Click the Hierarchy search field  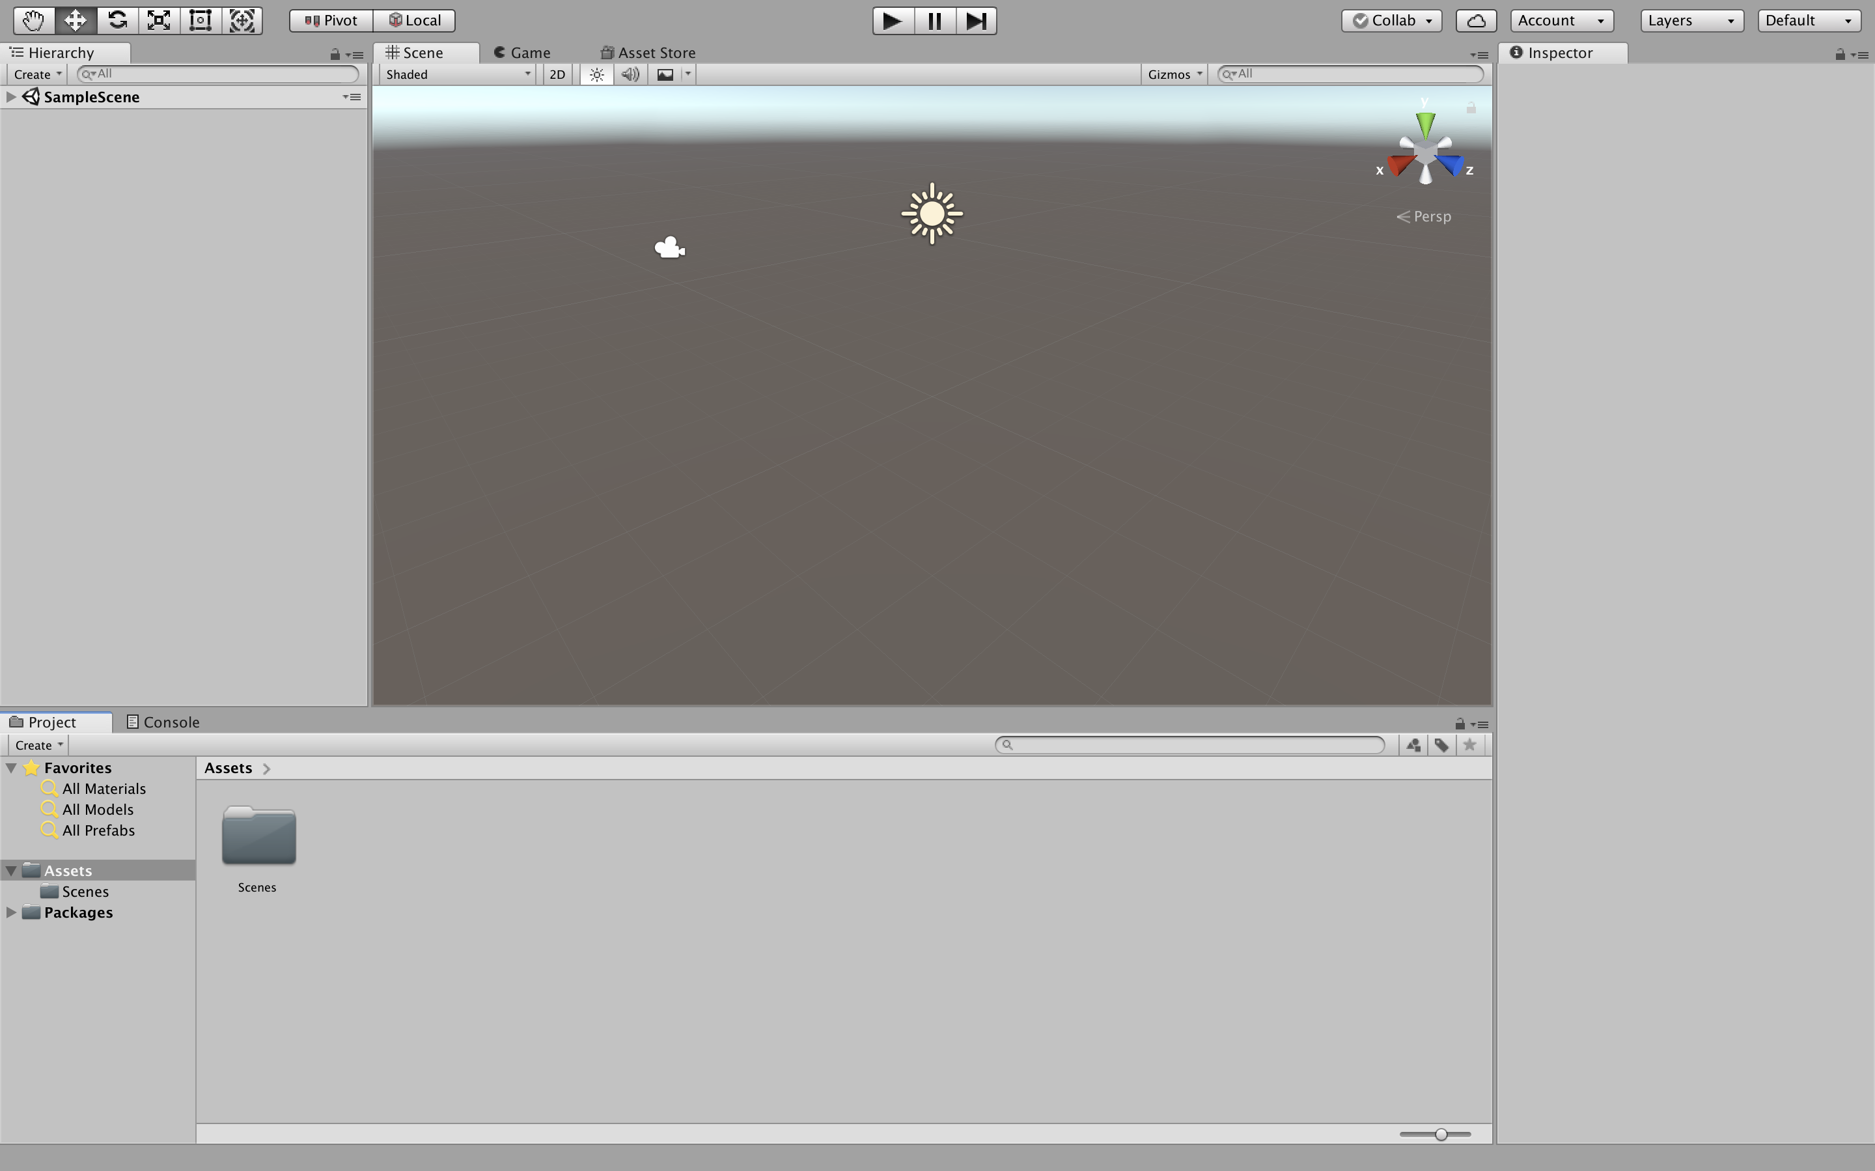coord(217,74)
